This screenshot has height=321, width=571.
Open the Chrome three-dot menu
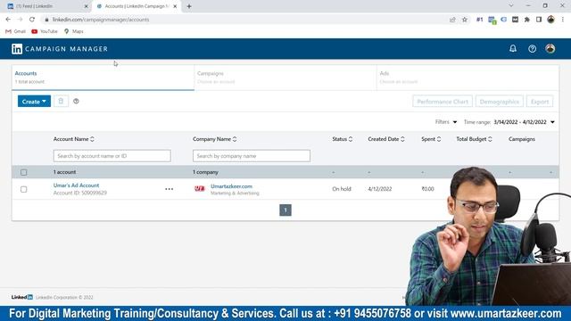pos(563,20)
